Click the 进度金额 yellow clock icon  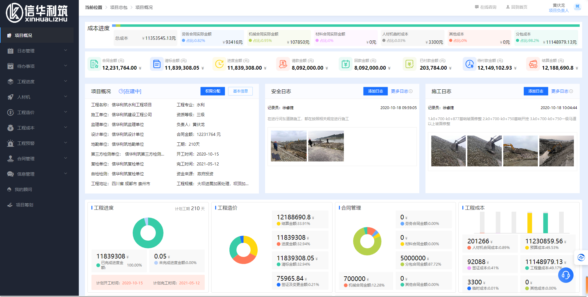(219, 64)
